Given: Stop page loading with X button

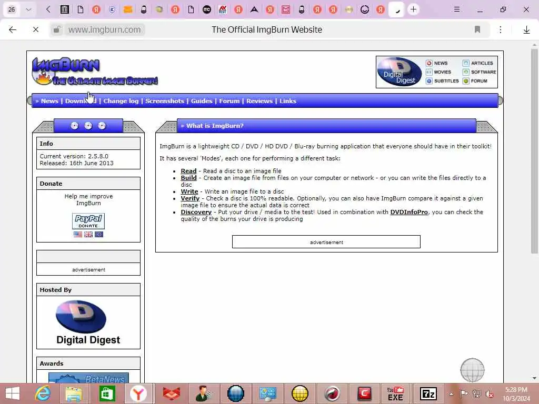Looking at the screenshot, I should coord(36,29).
